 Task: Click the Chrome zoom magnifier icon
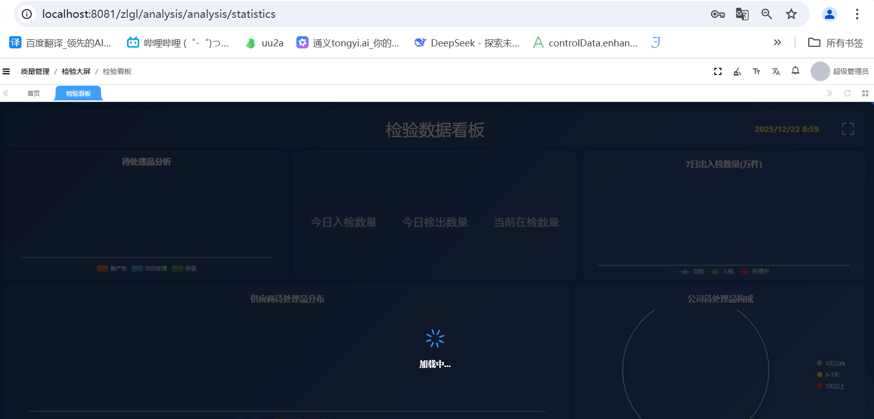(x=766, y=14)
